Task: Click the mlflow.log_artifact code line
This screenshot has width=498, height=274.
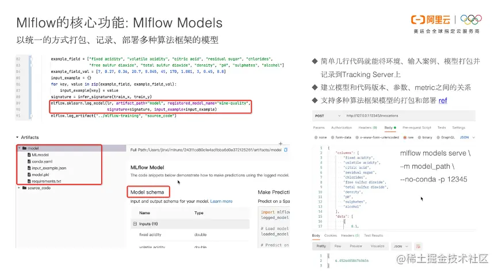Action: pos(113,116)
